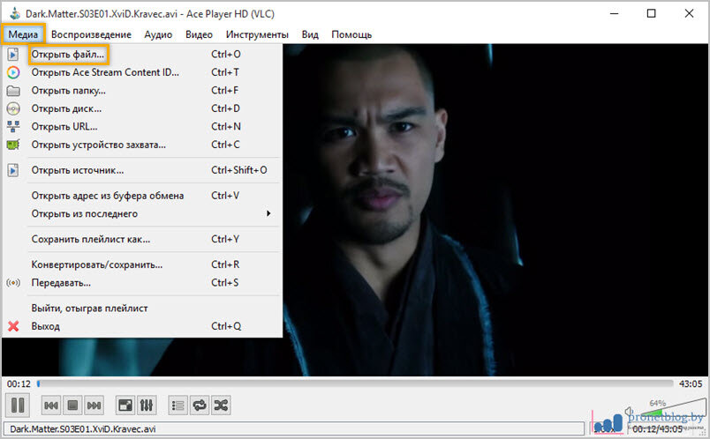
Task: Choose Открыть URL... entry
Action: 142,127
